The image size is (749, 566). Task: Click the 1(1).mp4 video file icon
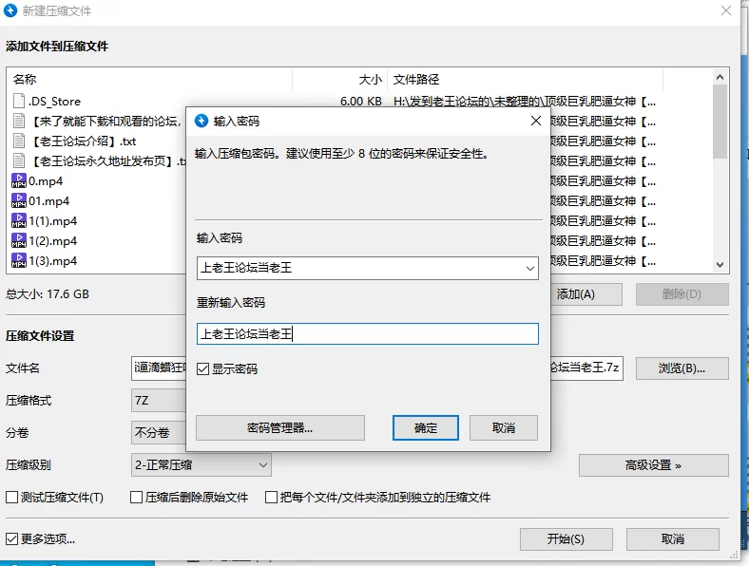point(19,221)
